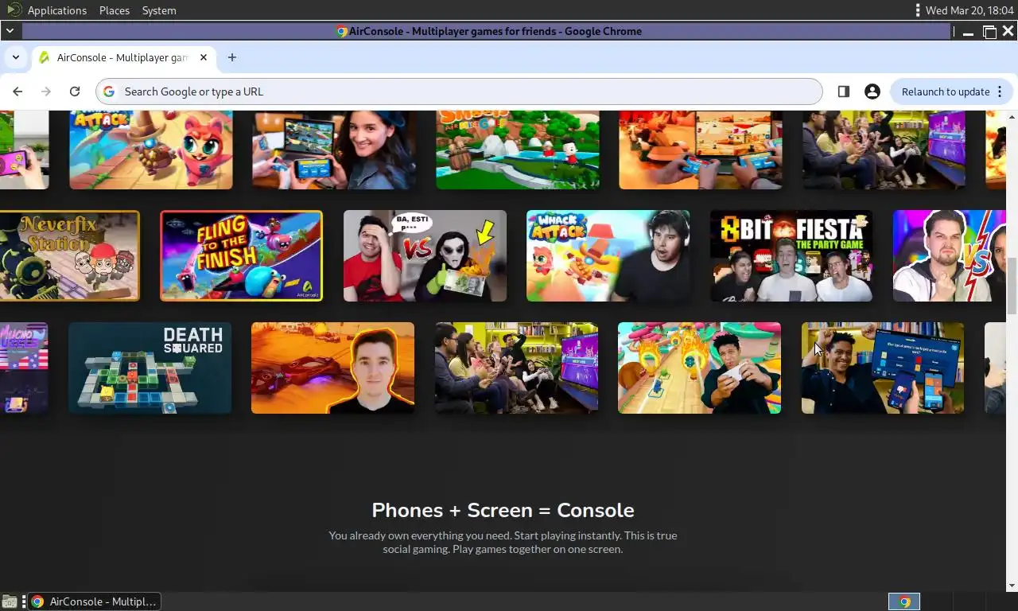
Task: Click the desktop logo icon beside Applications
Action: click(14, 10)
